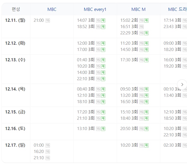This screenshot has height=165, width=187.
Task: Click the 15 rating badge beside MBC 21:10
Action: tap(48, 158)
